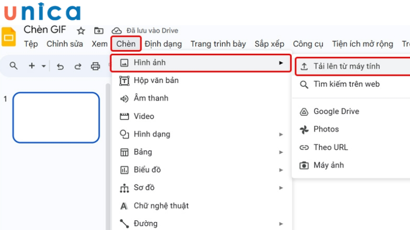The height and width of the screenshot is (230, 410).
Task: Open the new slide layout dropdown arrow
Action: pos(44,66)
